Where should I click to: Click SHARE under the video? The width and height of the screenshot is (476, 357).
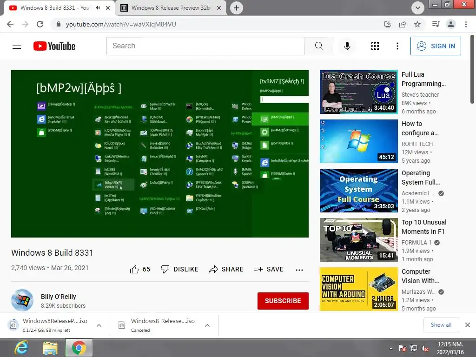pyautogui.click(x=226, y=269)
